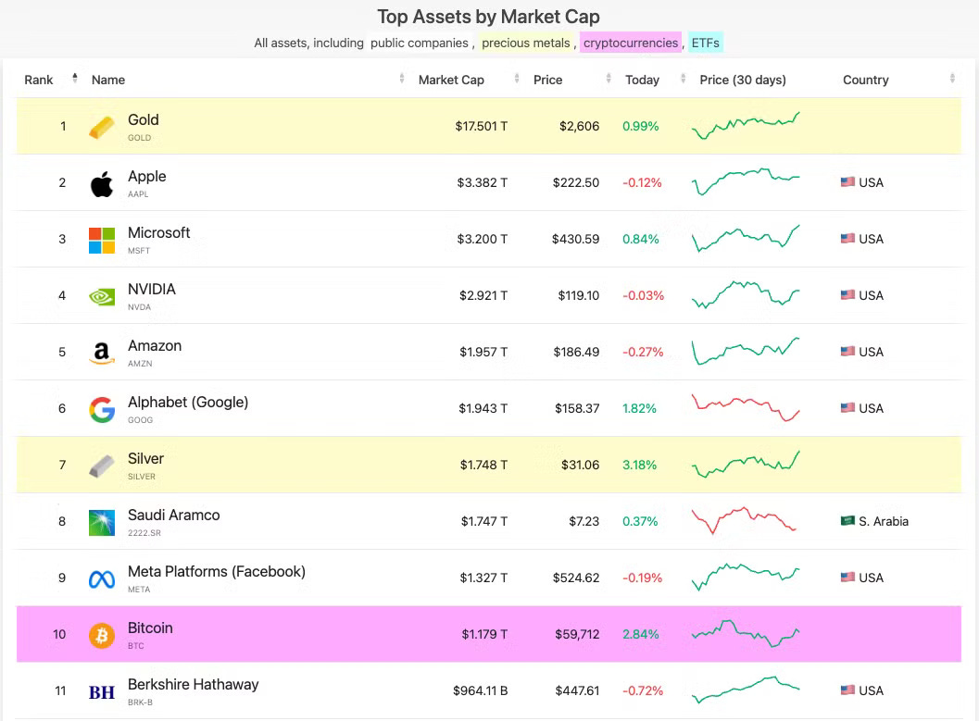The image size is (979, 721).
Task: Open the Meta Platforms (Facebook) page
Action: coord(217,571)
